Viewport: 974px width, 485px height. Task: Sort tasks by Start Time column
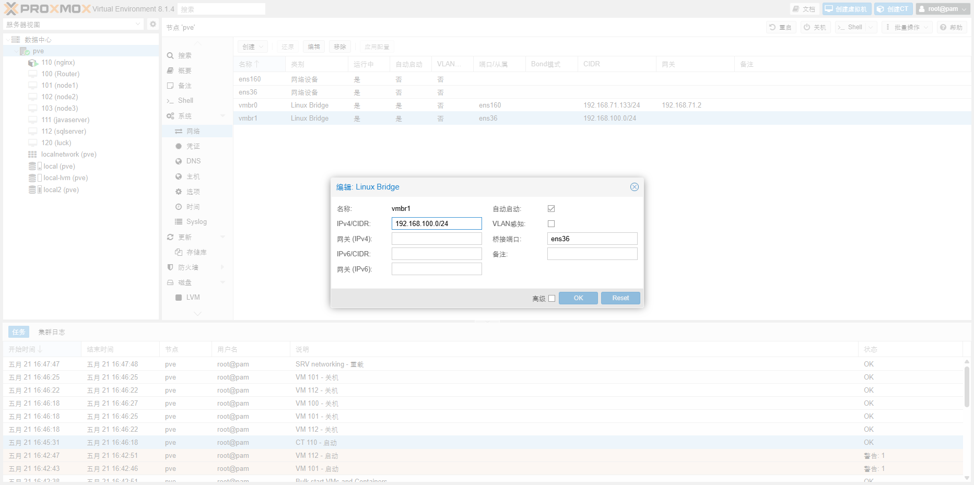tap(42, 349)
